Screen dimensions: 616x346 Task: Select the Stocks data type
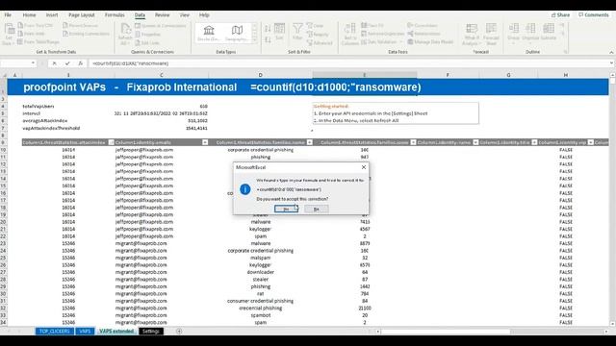pyautogui.click(x=209, y=33)
